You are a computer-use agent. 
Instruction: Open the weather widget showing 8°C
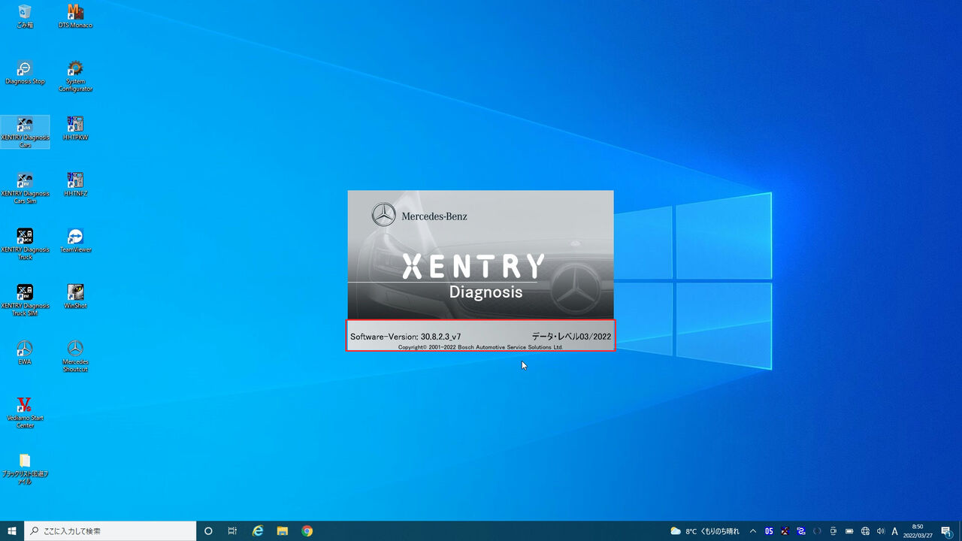(704, 531)
